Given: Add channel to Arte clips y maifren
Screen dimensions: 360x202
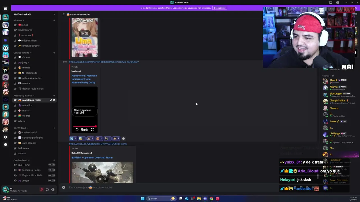Looking at the screenshot, I should point(54,96).
